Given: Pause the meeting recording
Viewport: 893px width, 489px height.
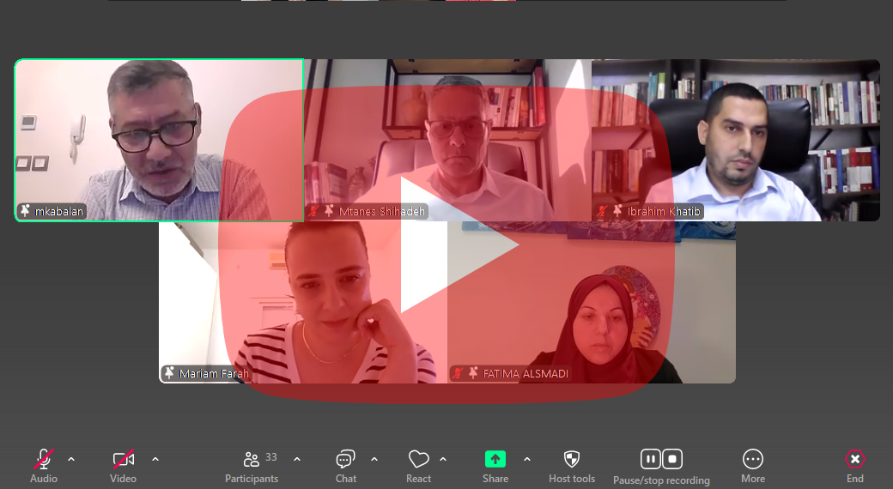Looking at the screenshot, I should [650, 459].
